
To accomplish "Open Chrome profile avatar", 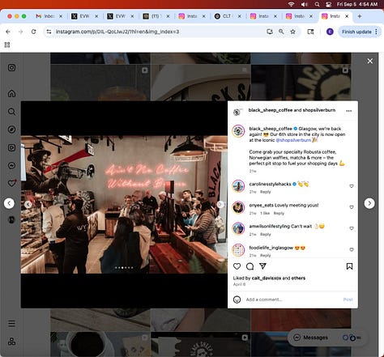I will 330,32.
